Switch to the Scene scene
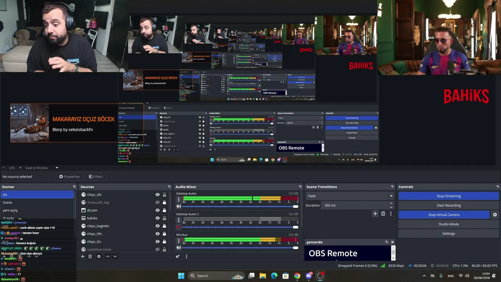This screenshot has height=282, width=501. pyautogui.click(x=37, y=202)
